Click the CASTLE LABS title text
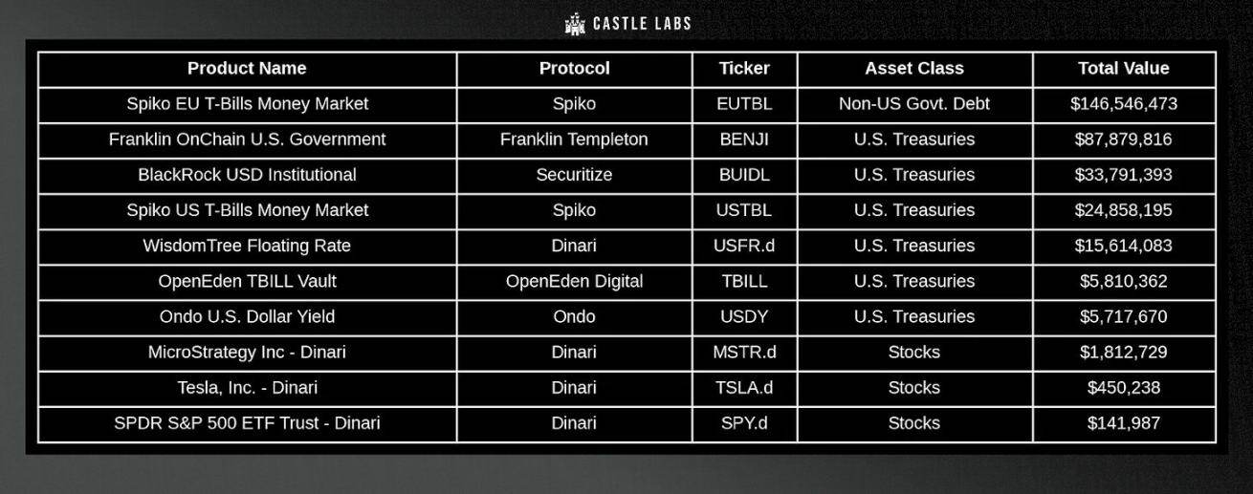 point(642,24)
